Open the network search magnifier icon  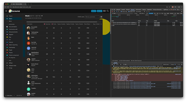tap(119, 12)
